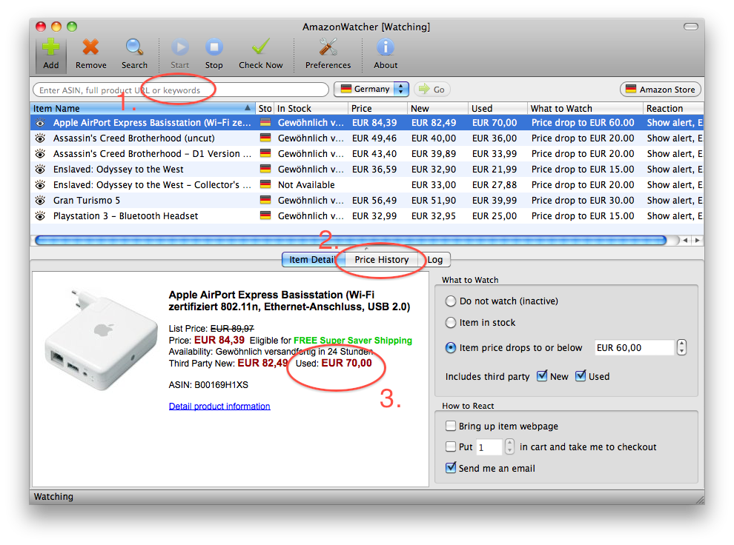This screenshot has width=734, height=545.
Task: Click the scrollbar left arrow
Action: tap(685, 240)
